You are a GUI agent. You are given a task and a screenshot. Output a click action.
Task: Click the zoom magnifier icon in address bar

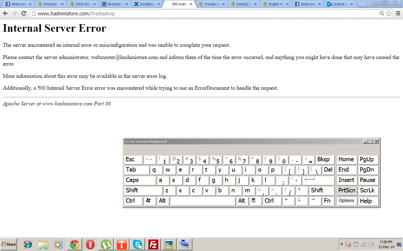(382, 13)
